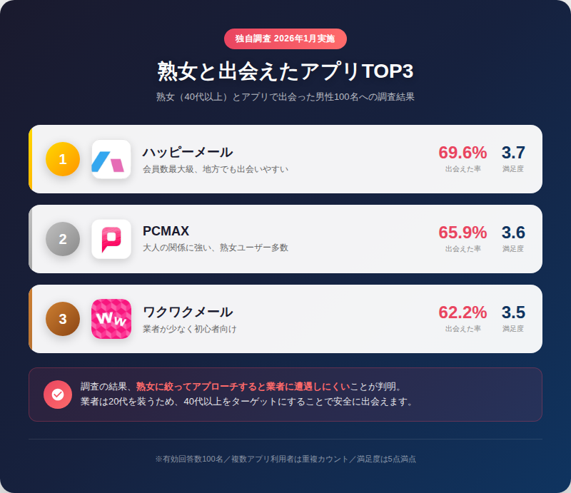
Task: Click the ワクワクメール pink app icon
Action: click(111, 319)
